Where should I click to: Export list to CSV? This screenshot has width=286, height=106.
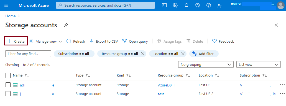(x=104, y=41)
